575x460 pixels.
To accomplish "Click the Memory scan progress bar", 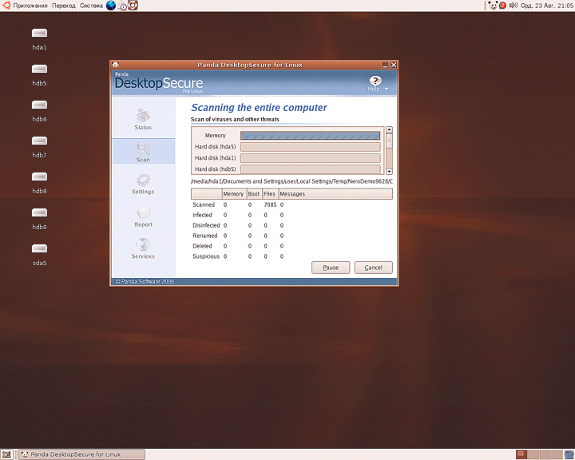I will [x=310, y=135].
